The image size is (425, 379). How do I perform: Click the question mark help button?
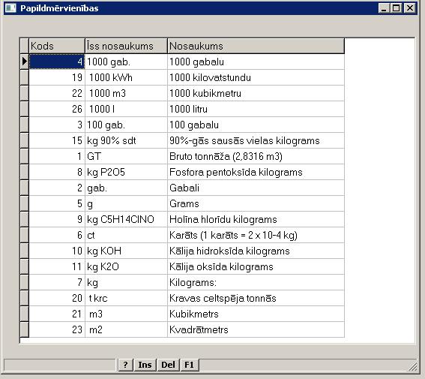(x=125, y=365)
